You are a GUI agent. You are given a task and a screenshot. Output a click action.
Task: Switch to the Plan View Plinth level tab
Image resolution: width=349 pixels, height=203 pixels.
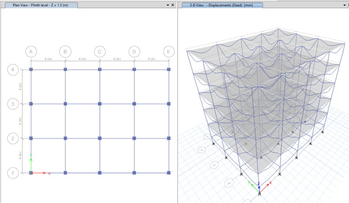click(40, 5)
